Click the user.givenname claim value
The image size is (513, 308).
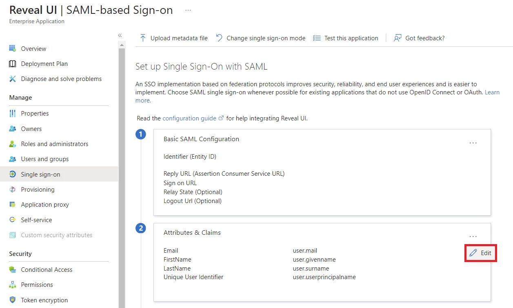(x=314, y=260)
